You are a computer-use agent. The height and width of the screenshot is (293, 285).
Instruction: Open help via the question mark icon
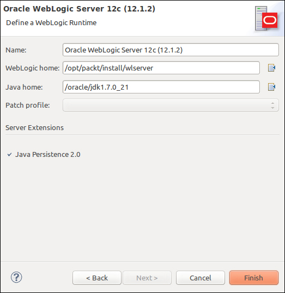pos(16,277)
